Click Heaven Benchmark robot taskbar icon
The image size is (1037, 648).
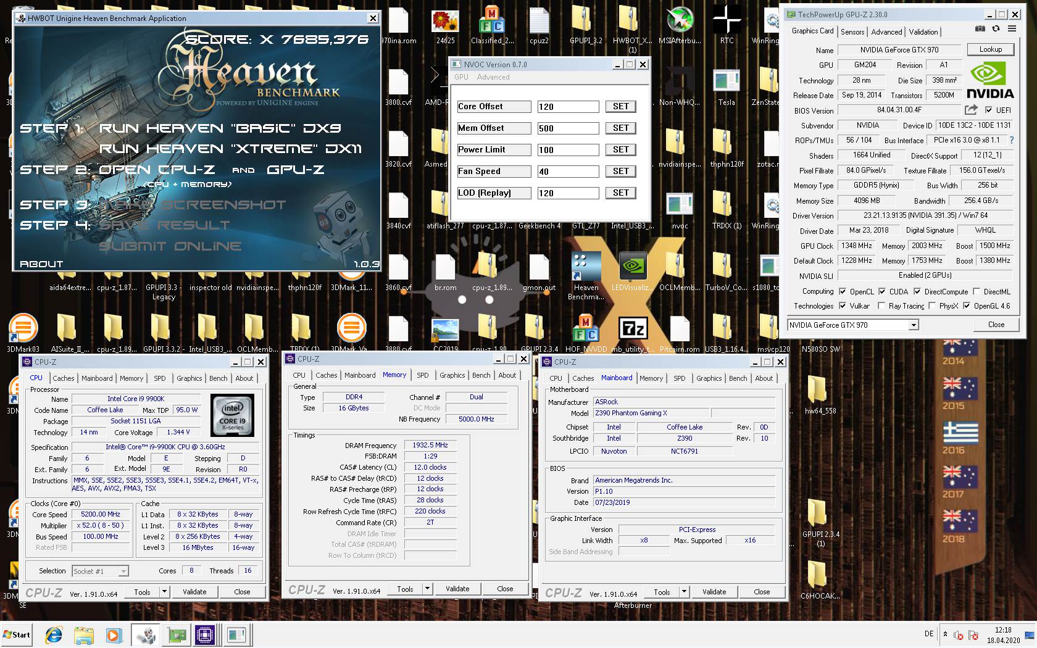[146, 634]
